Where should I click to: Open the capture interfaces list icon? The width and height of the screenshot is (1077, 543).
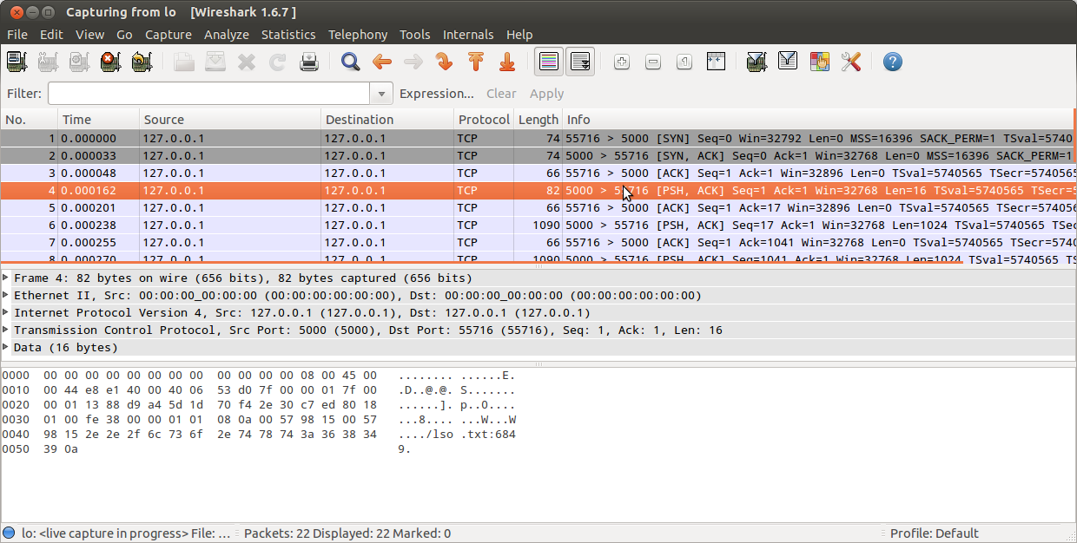coord(17,62)
